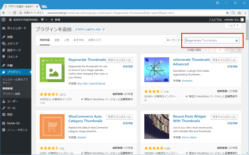Switch to the 人気 tab

[x=67, y=40]
